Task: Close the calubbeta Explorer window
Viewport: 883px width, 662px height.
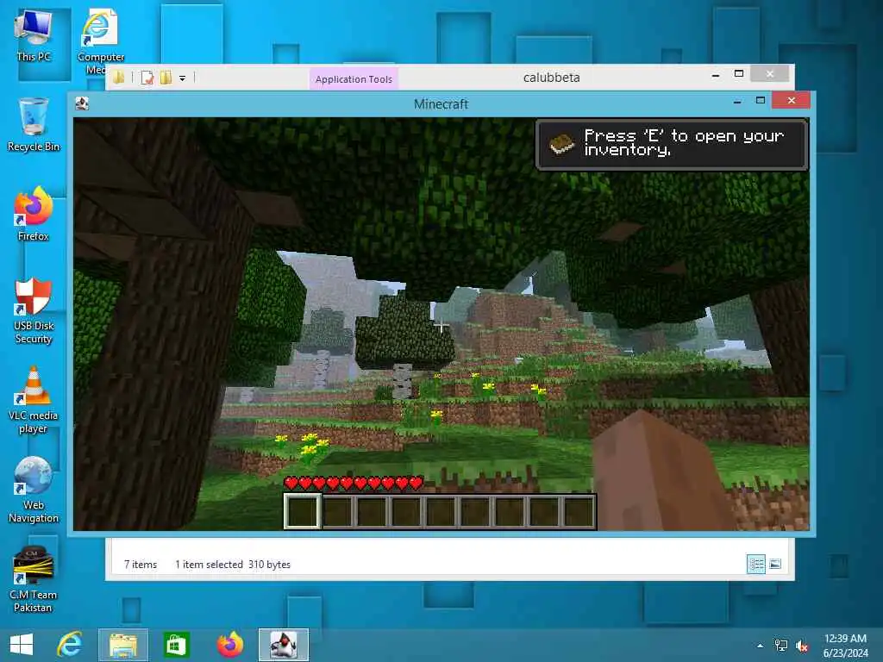Action: click(x=770, y=74)
